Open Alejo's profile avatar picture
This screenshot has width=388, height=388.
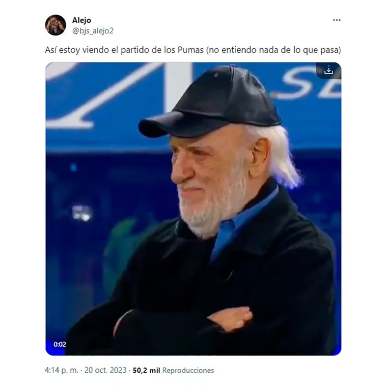[x=55, y=25]
